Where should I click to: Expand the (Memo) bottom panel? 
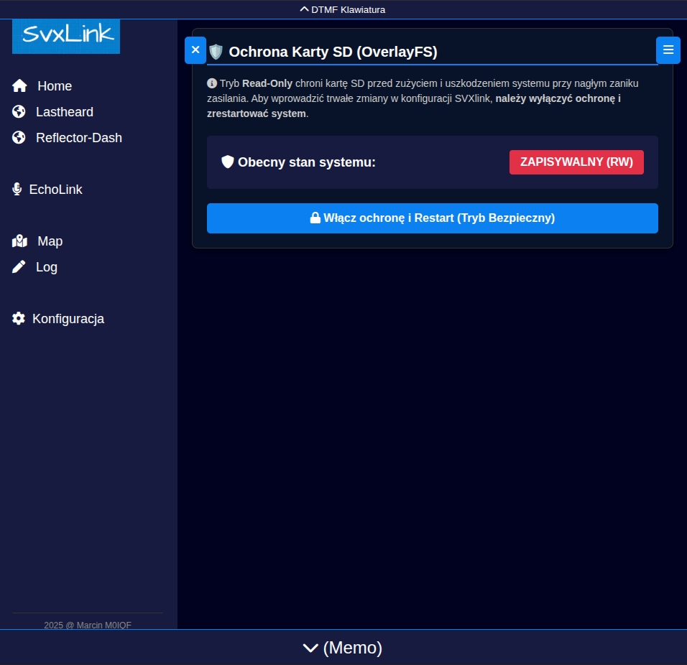point(343,648)
